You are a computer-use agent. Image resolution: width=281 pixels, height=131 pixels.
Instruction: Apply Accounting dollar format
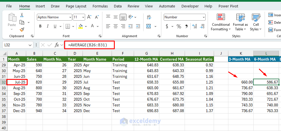(167, 26)
